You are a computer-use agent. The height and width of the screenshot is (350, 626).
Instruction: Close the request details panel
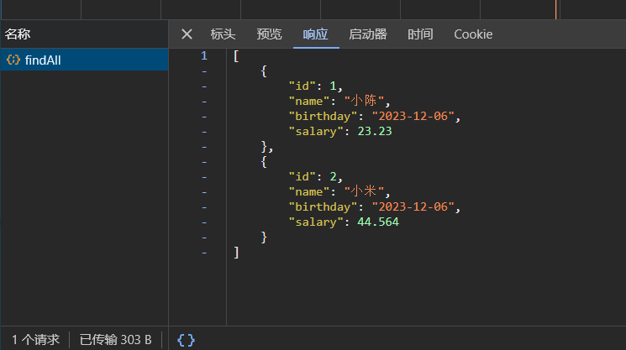pos(187,34)
